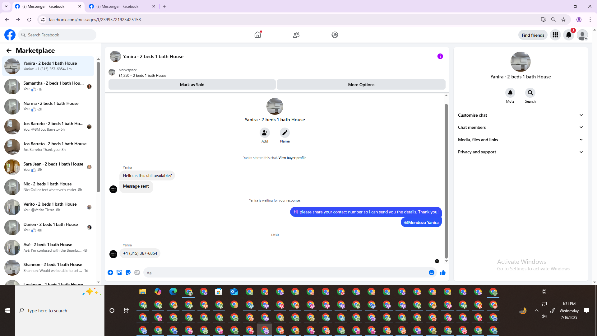This screenshot has width=597, height=336.
Task: Open a new browser tab
Action: point(165,6)
